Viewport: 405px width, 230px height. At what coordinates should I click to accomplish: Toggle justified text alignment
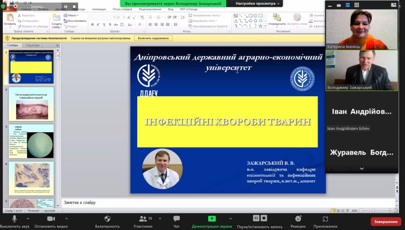168,25
